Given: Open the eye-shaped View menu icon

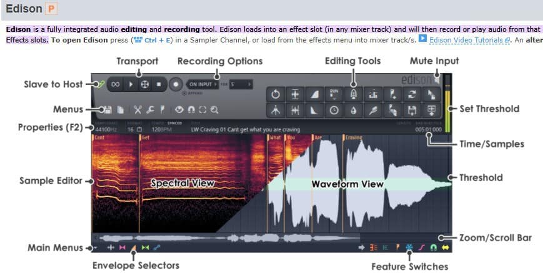Looking at the screenshot, I should [x=179, y=110].
